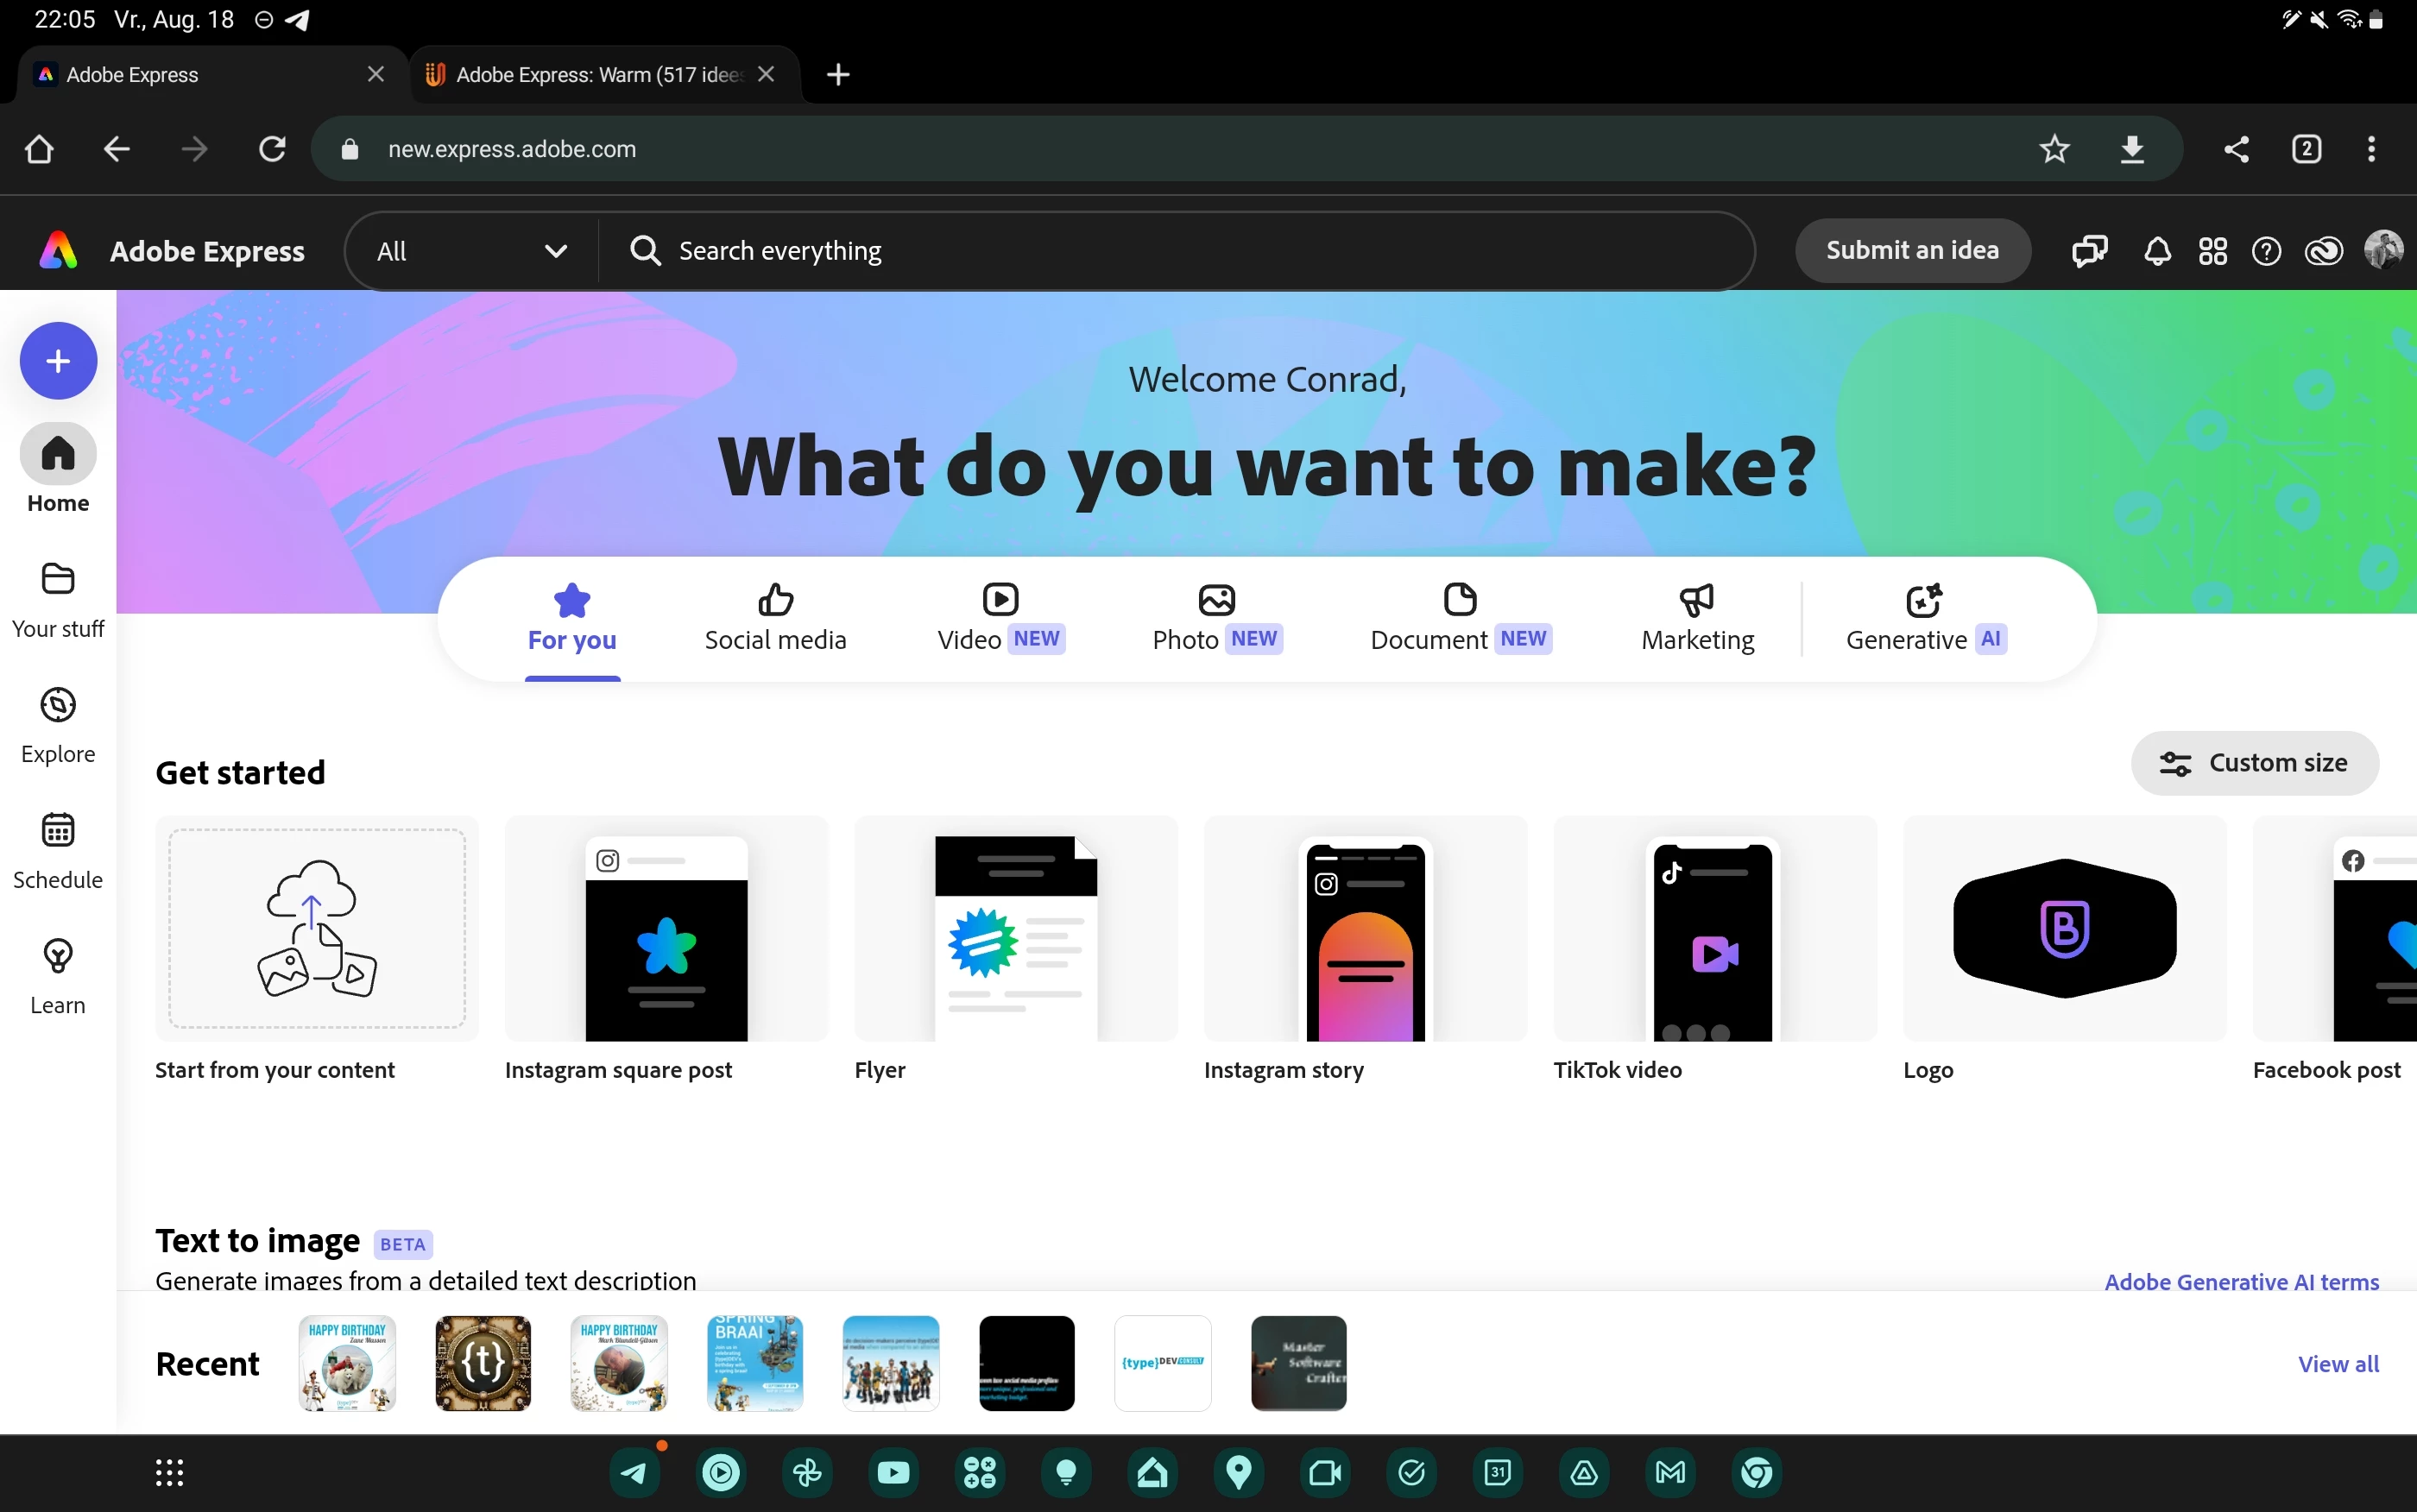Open the Schedule calendar in the sidebar

[x=58, y=851]
